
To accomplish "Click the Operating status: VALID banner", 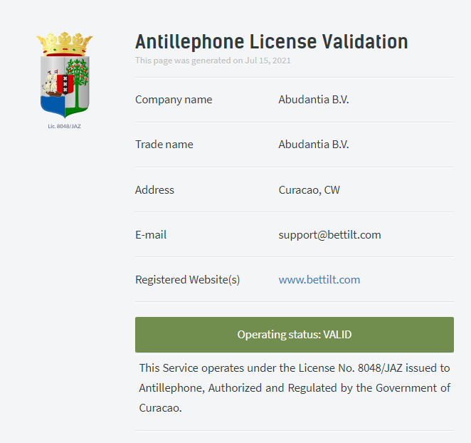I will (295, 335).
